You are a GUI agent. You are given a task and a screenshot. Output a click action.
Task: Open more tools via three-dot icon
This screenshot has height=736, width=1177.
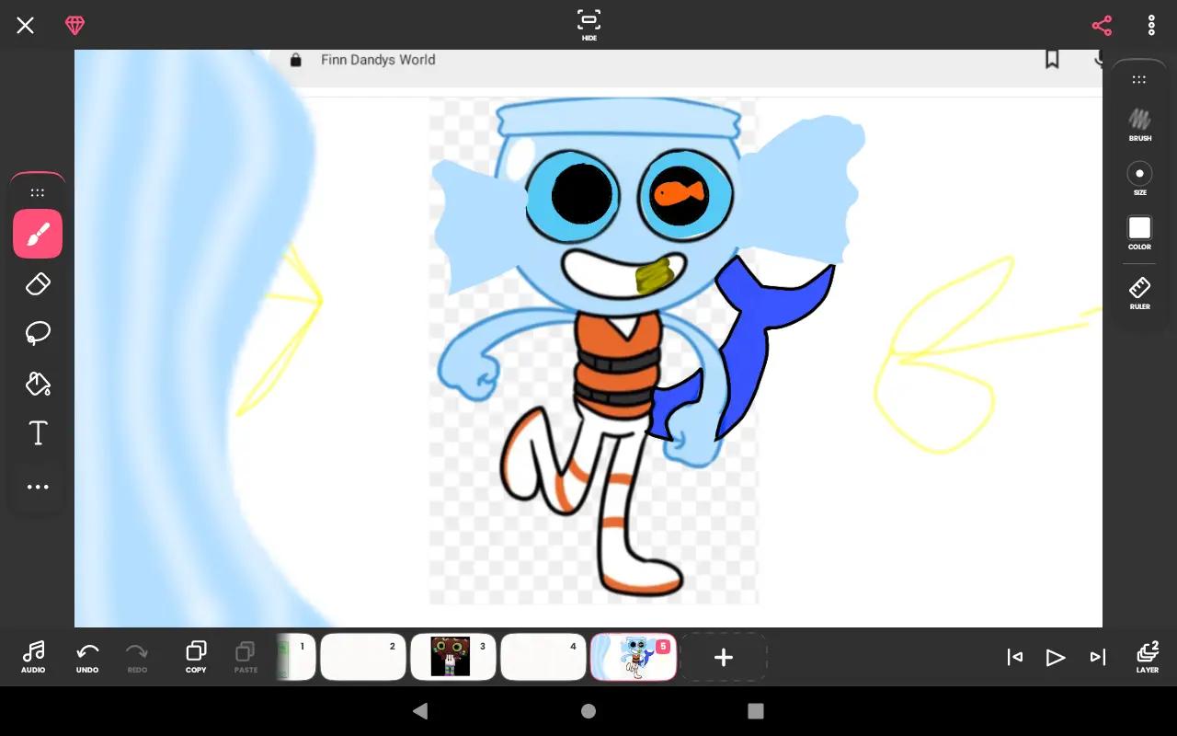tap(38, 487)
